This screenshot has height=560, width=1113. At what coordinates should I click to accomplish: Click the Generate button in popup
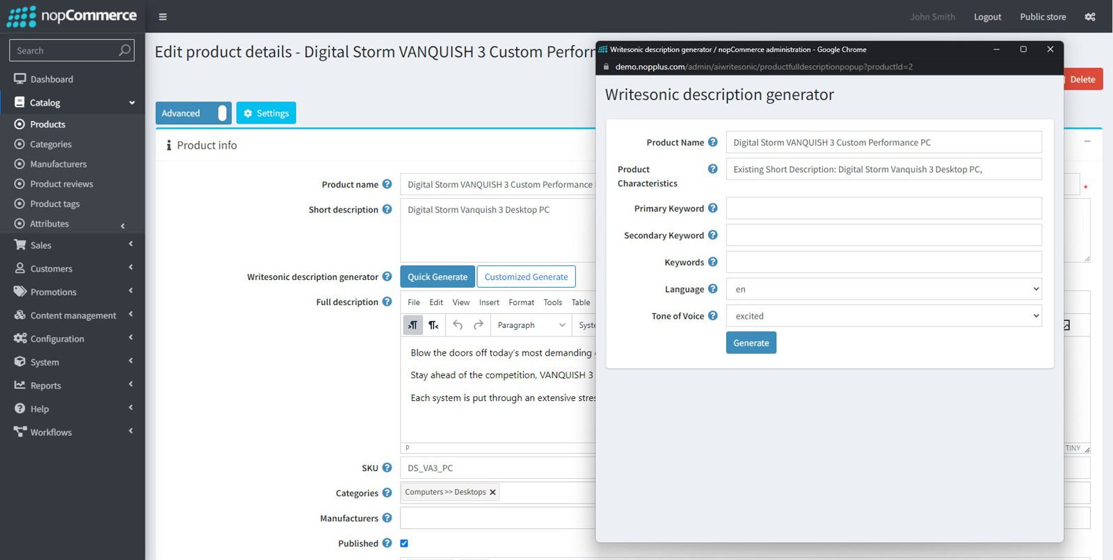point(751,343)
